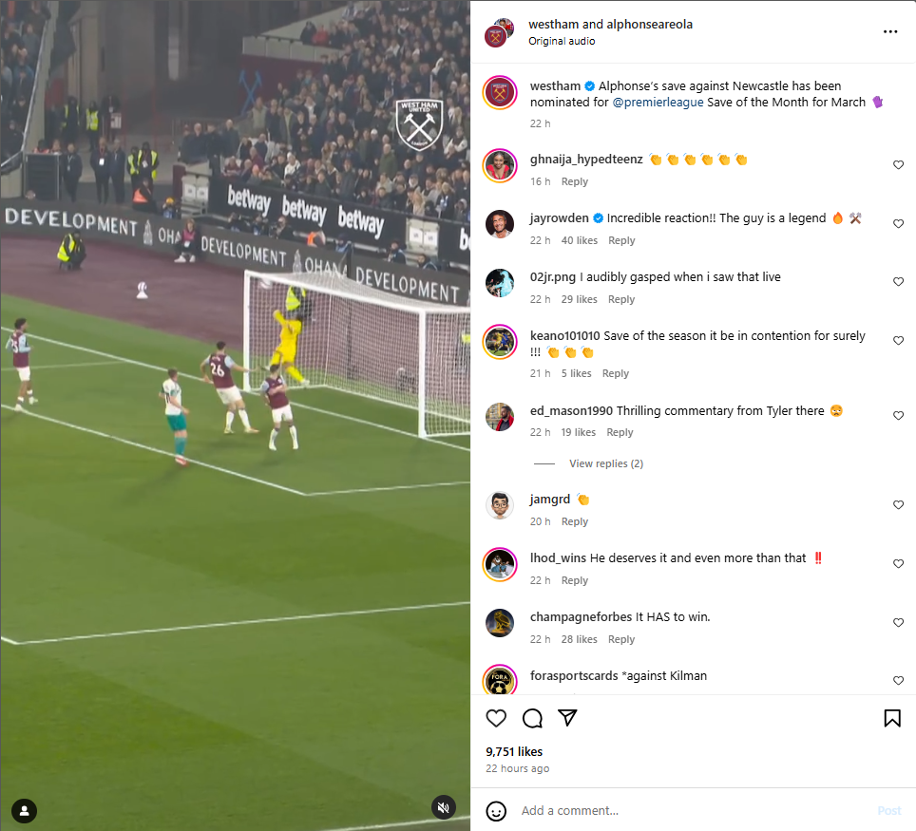Open alphonseareola profile from header
Viewport: 916px width, 831px height.
(650, 24)
